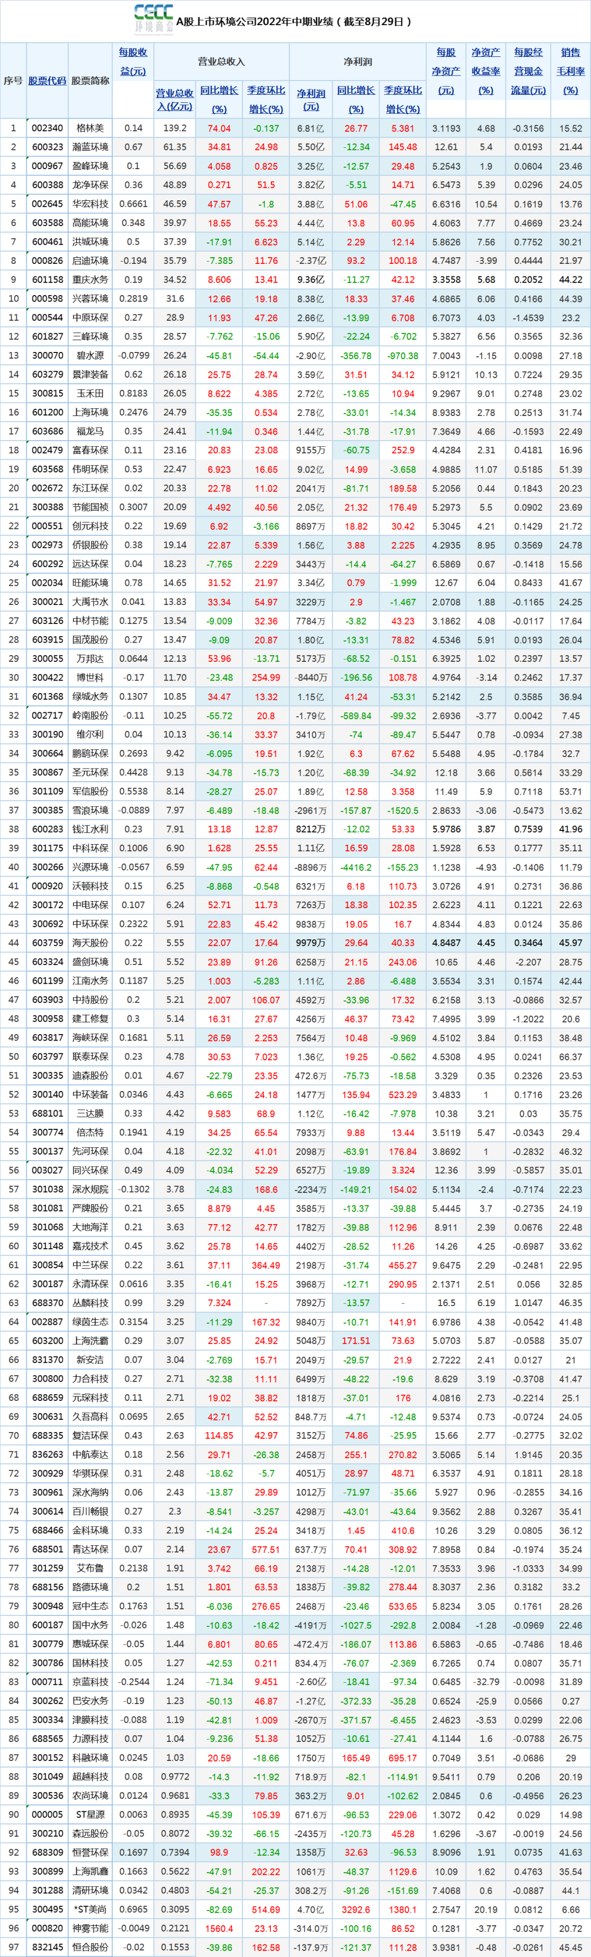The image size is (591, 1957).
Task: Click net profit 季度环比增长(%) header
Action: 403,100
